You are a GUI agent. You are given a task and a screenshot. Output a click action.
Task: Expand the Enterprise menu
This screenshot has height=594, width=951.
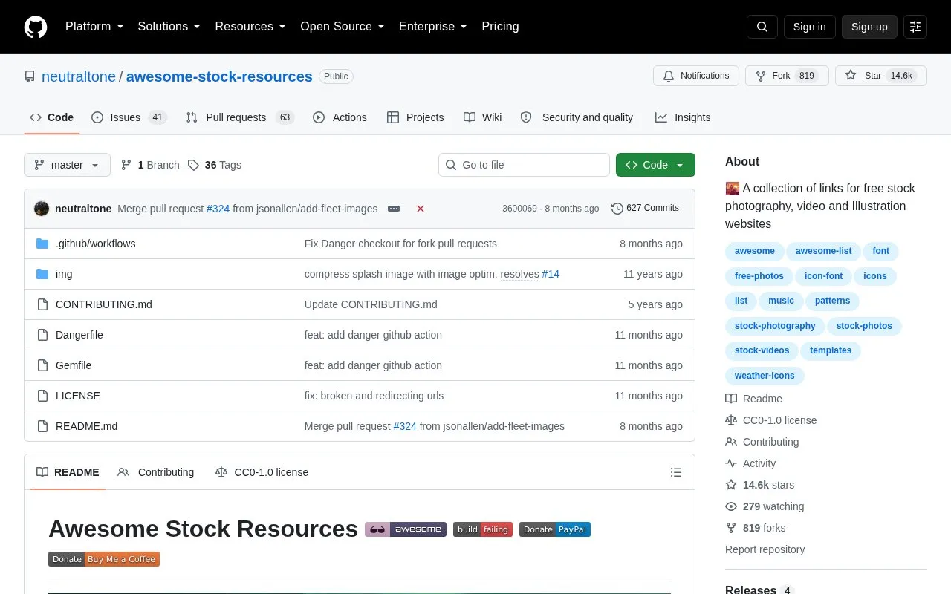point(433,27)
